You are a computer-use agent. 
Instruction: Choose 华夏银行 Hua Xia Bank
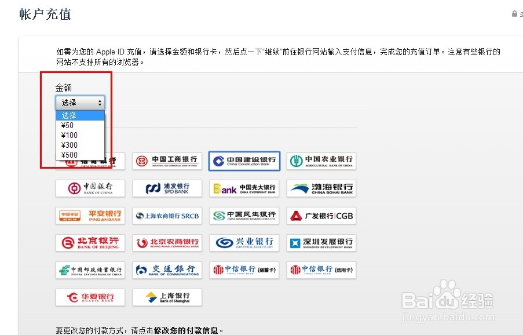(90, 297)
